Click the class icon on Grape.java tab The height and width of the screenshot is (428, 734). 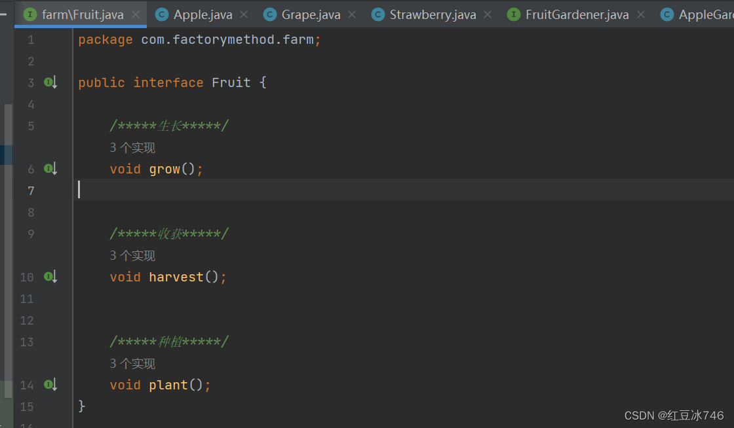point(269,14)
